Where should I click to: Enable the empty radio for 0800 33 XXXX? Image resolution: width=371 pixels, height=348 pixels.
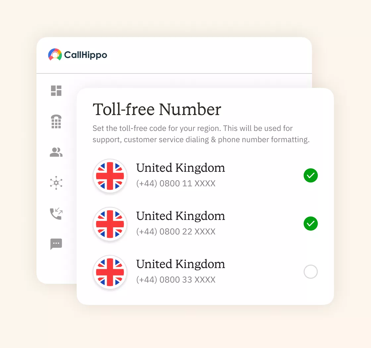pyautogui.click(x=310, y=272)
